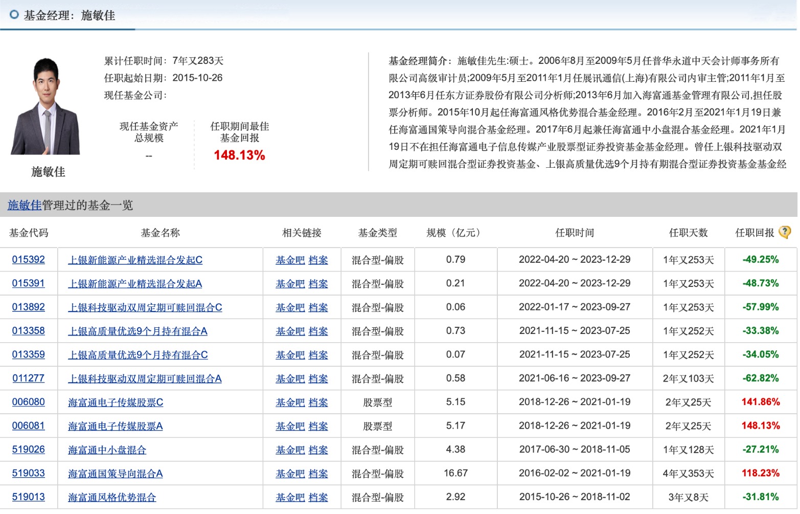The image size is (800, 514).
Task: Click the 任职回报 column header
Action: 755,233
